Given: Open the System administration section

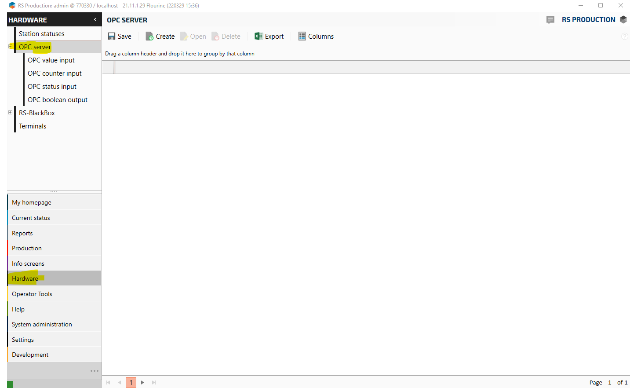Looking at the screenshot, I should coord(42,324).
